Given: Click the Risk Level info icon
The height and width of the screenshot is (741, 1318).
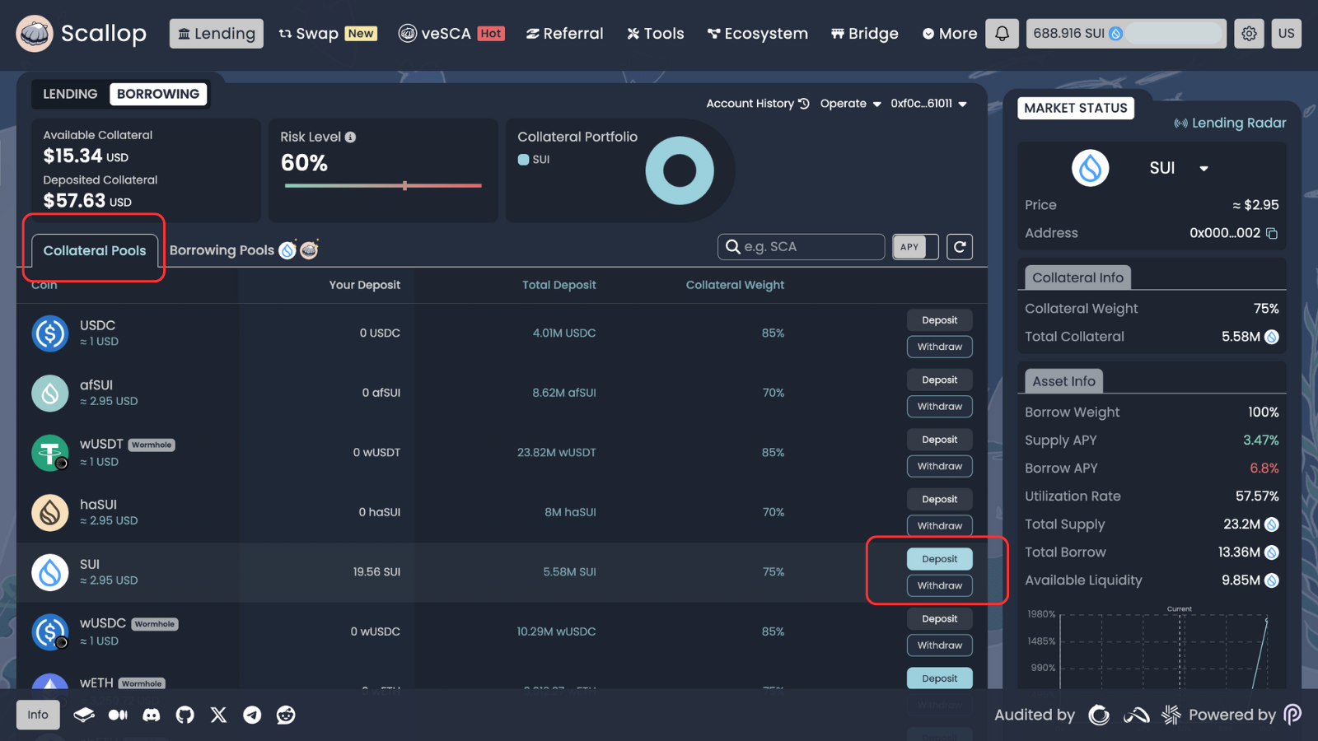Looking at the screenshot, I should pos(350,137).
